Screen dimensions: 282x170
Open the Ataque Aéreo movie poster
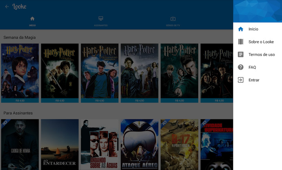click(140, 145)
